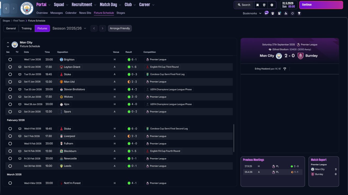Open the shirt icon shortcut
The height and width of the screenshot is (195, 348).
pyautogui.click(x=273, y=13)
